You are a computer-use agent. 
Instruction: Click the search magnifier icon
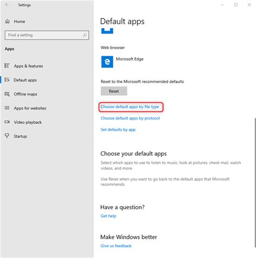point(85,35)
